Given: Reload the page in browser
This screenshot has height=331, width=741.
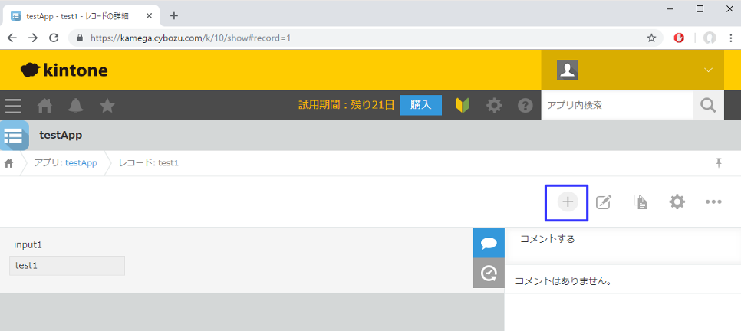Looking at the screenshot, I should [x=54, y=38].
